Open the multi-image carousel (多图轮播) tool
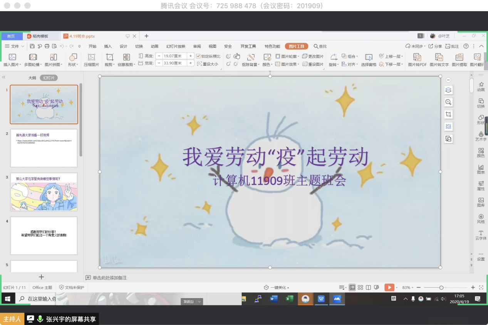Viewport: 488px width, 325px height. pos(33,57)
